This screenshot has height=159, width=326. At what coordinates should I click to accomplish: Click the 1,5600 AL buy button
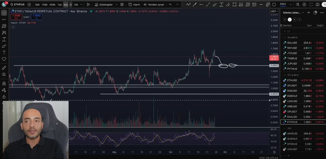36,17
